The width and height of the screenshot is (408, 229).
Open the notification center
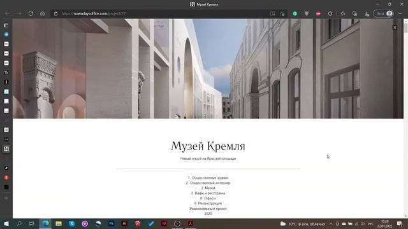tap(400, 224)
